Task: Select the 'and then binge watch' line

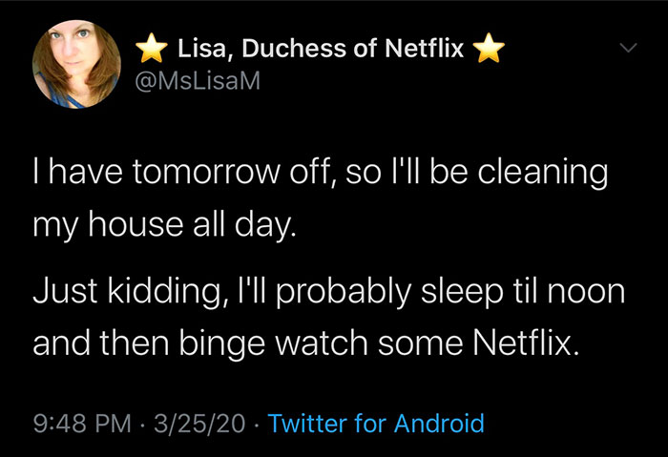Action: (x=306, y=343)
